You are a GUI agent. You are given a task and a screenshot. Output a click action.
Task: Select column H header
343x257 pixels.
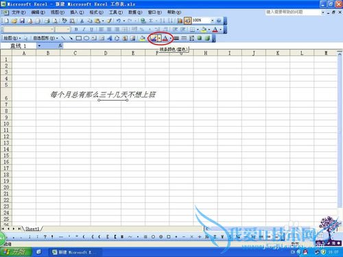pos(206,53)
